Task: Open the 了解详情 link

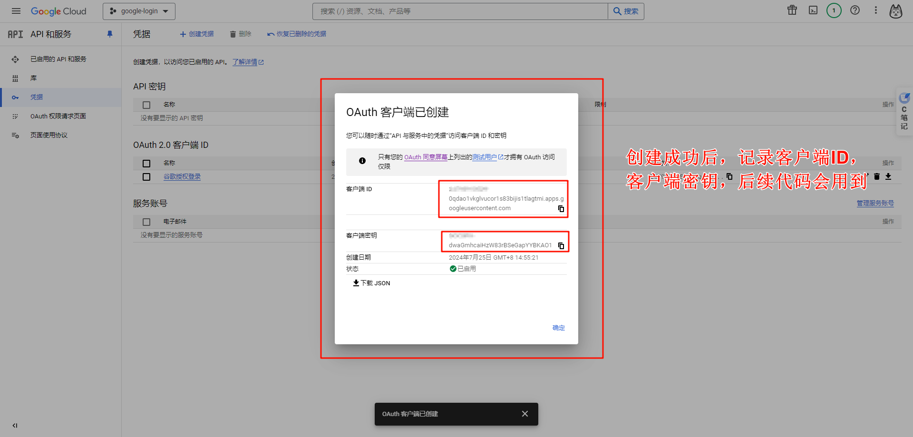Action: pyautogui.click(x=248, y=62)
